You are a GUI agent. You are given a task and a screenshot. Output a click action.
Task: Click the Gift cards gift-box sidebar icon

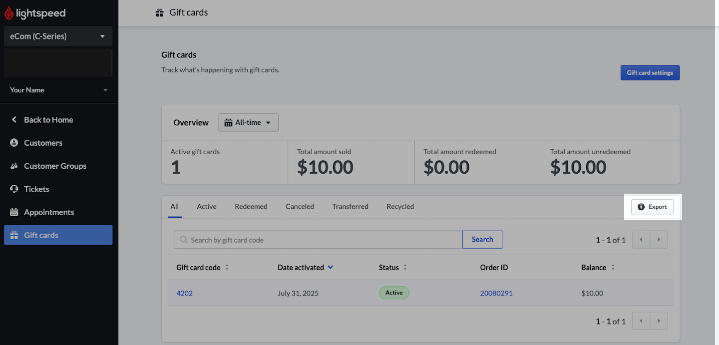(x=14, y=235)
